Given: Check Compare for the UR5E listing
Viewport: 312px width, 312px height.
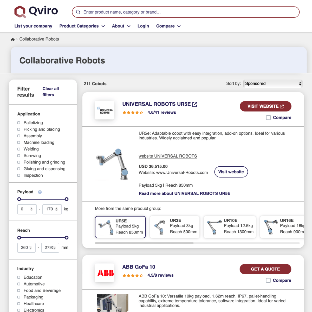Looking at the screenshot, I should (x=268, y=118).
